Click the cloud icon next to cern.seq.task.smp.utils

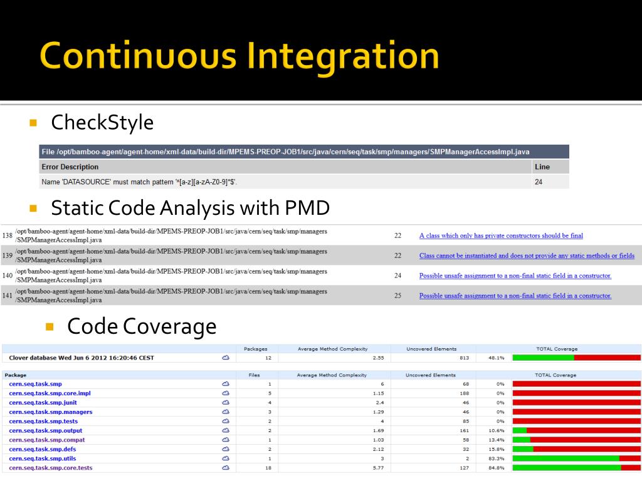(x=226, y=458)
